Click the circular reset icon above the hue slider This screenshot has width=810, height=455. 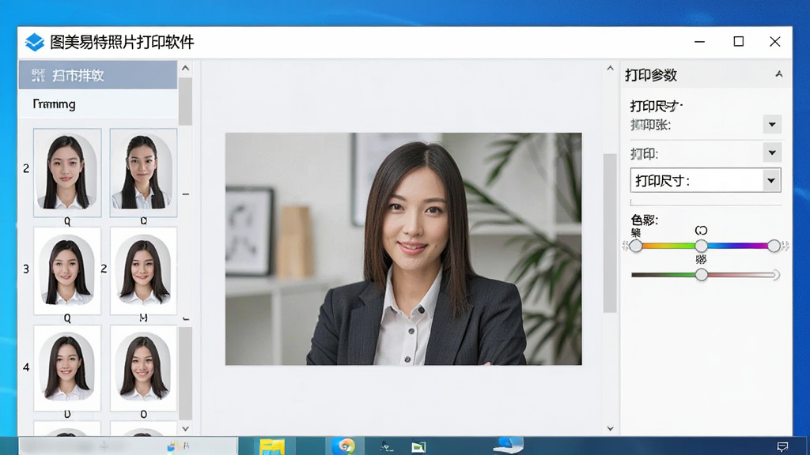(x=701, y=231)
